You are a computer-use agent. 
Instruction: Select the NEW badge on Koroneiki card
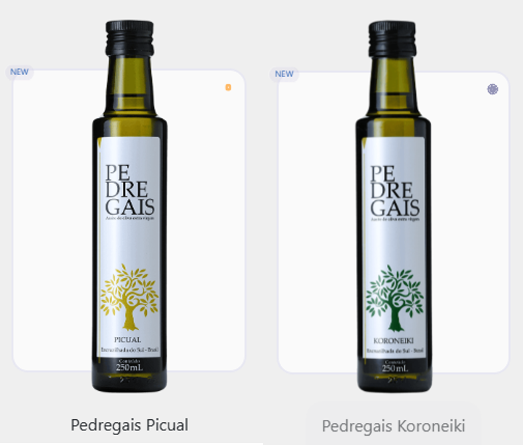pyautogui.click(x=284, y=74)
